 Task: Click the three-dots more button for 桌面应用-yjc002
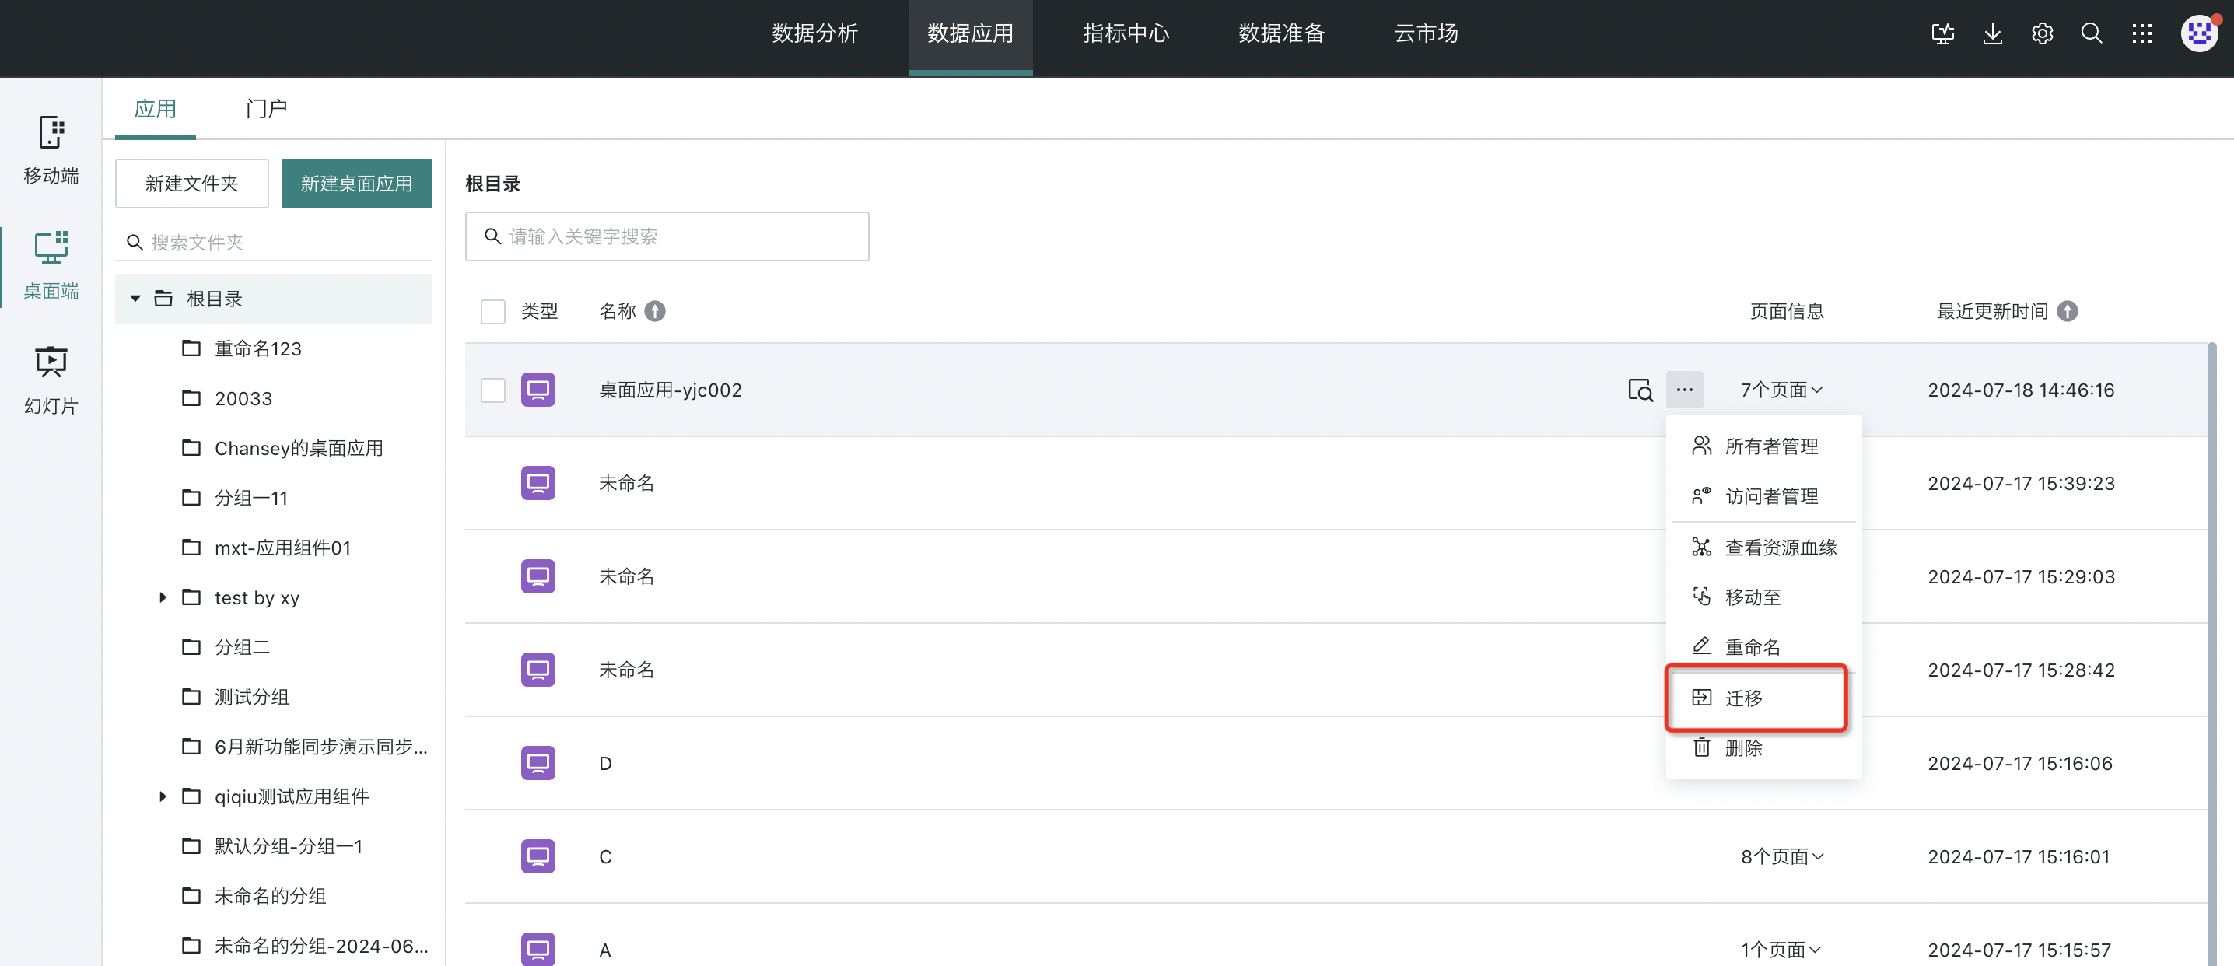(1683, 390)
